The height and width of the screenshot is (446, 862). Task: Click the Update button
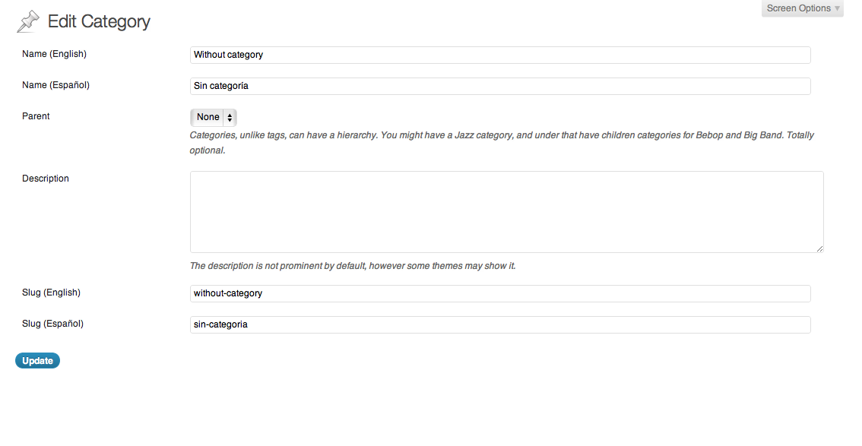point(37,361)
